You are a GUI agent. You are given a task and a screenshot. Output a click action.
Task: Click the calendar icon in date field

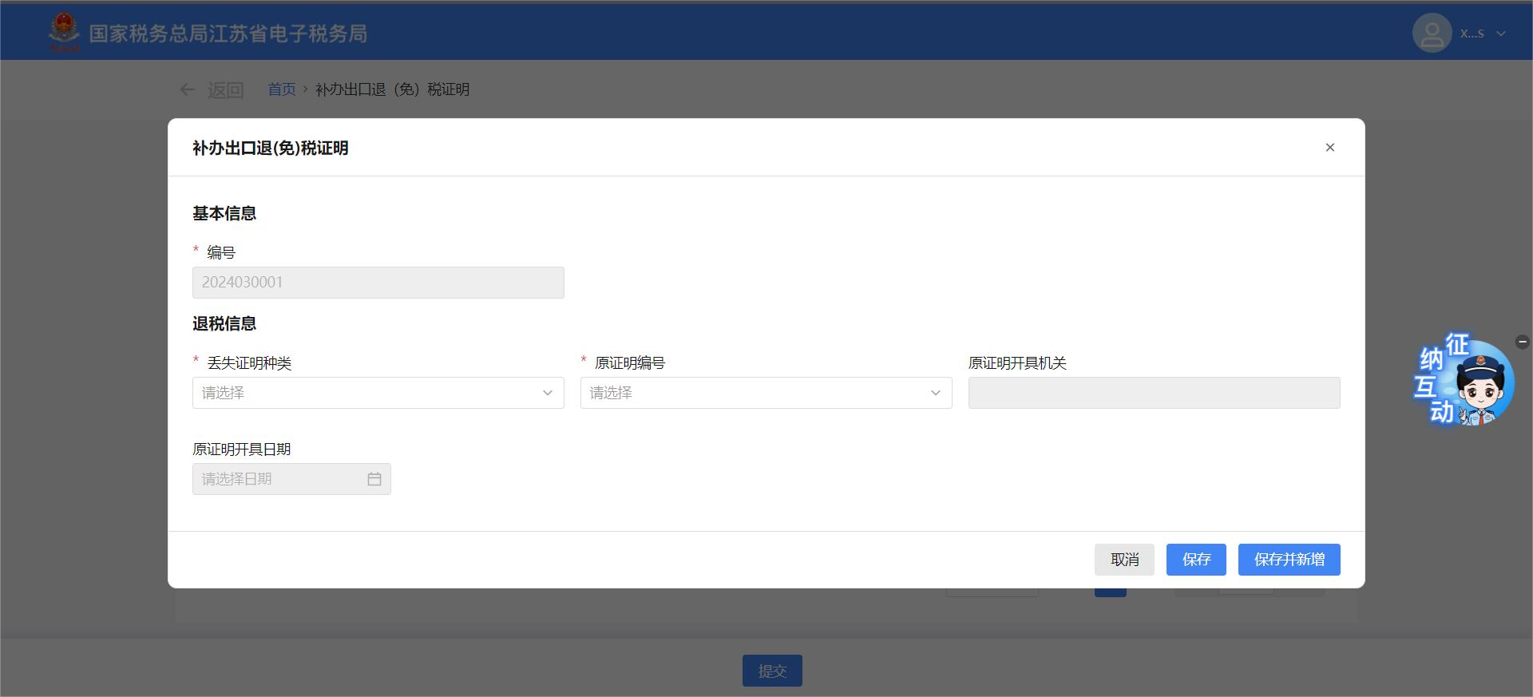pos(374,479)
